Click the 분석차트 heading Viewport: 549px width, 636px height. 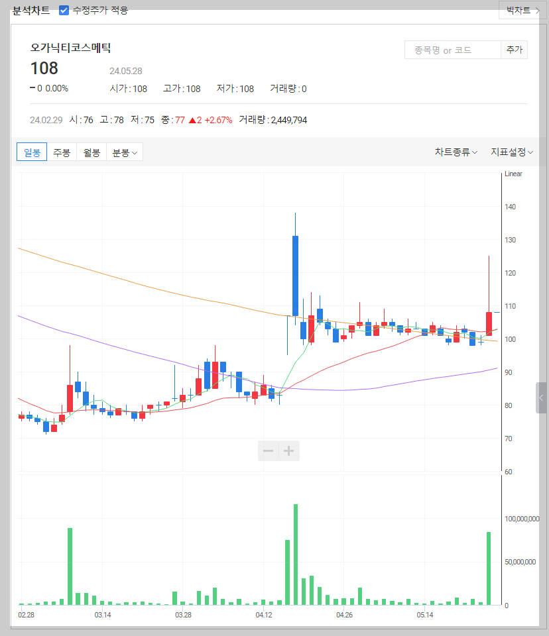(31, 11)
